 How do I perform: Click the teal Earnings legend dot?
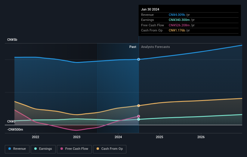pos(36,149)
